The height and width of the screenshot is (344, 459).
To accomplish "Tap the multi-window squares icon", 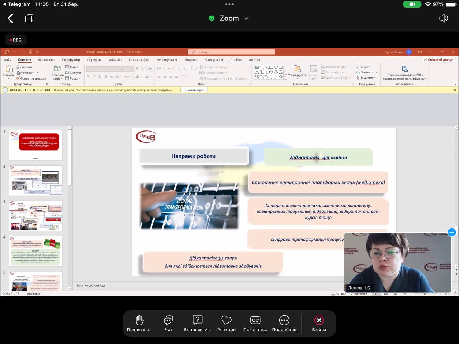I will click(29, 18).
